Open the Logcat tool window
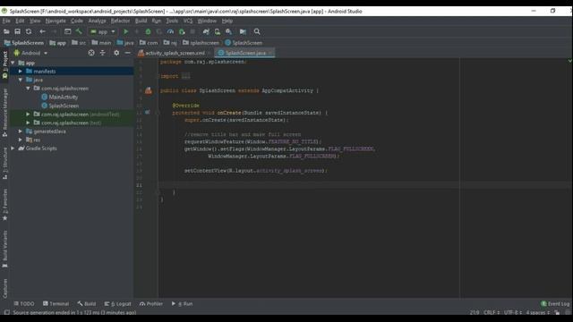 point(117,304)
